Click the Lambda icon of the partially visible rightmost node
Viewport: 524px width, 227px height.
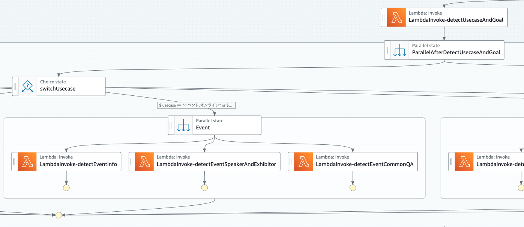(x=464, y=162)
